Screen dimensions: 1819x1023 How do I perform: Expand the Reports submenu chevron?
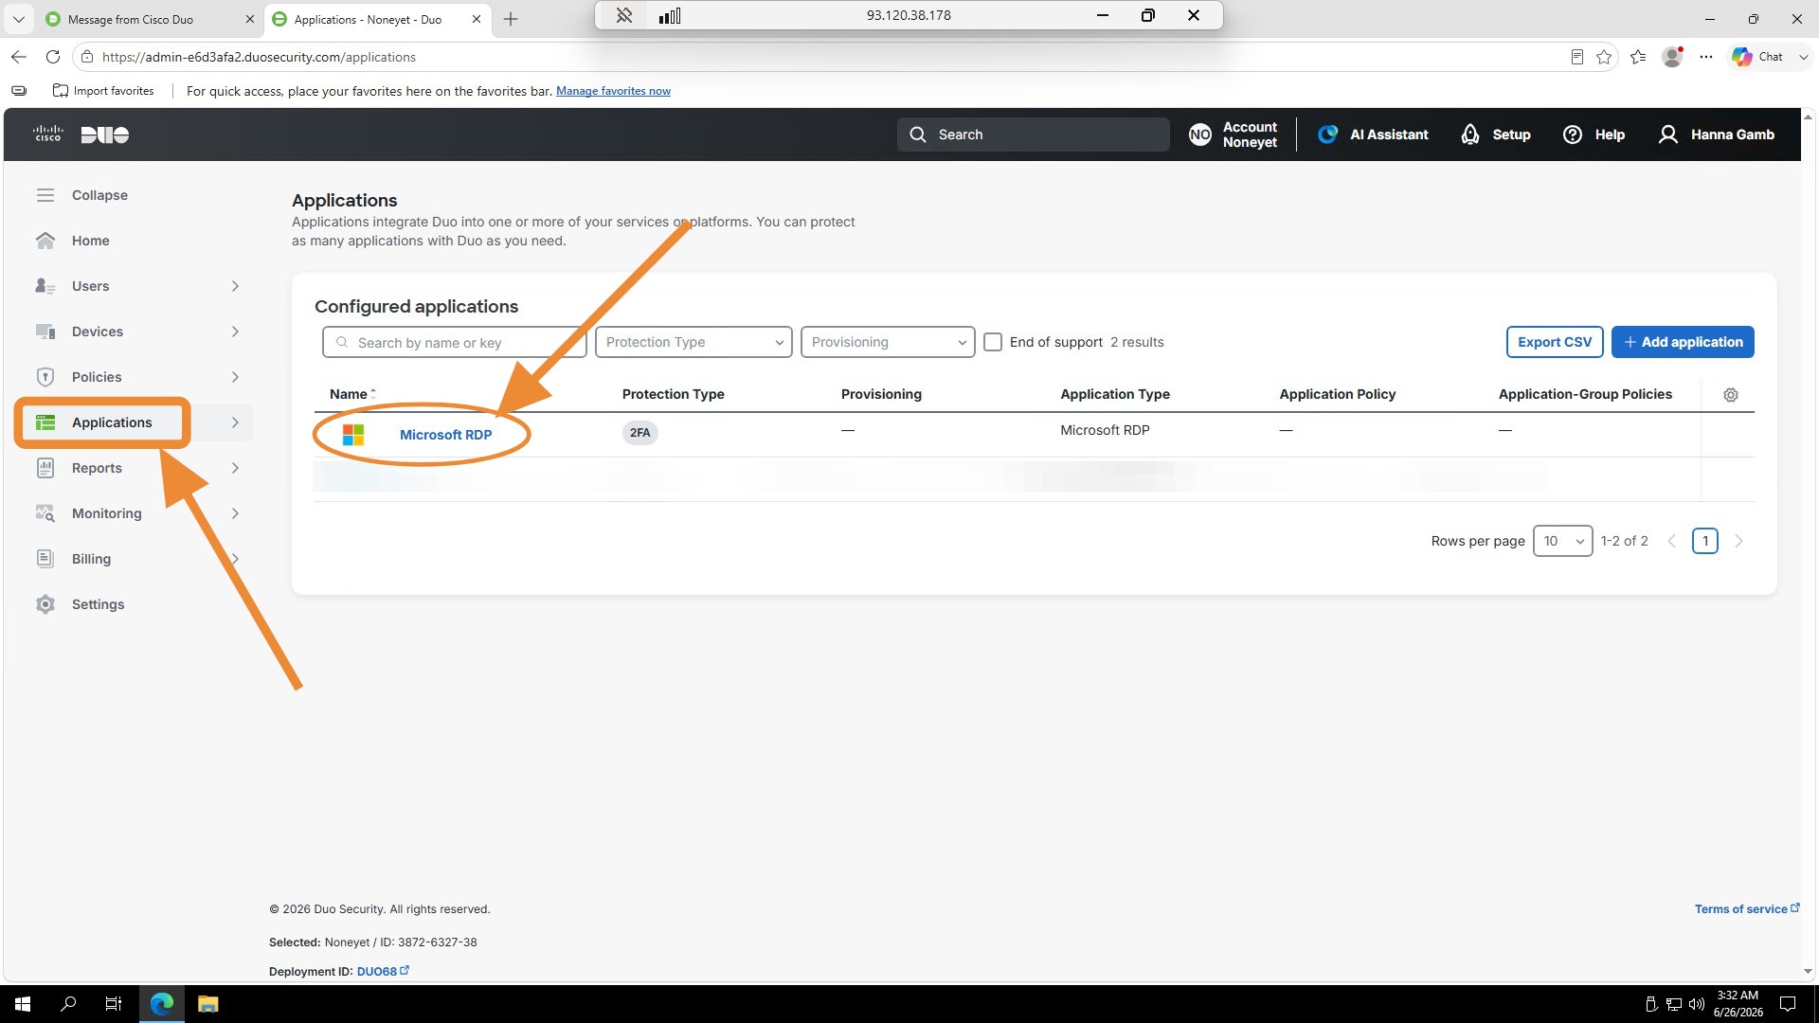point(235,468)
